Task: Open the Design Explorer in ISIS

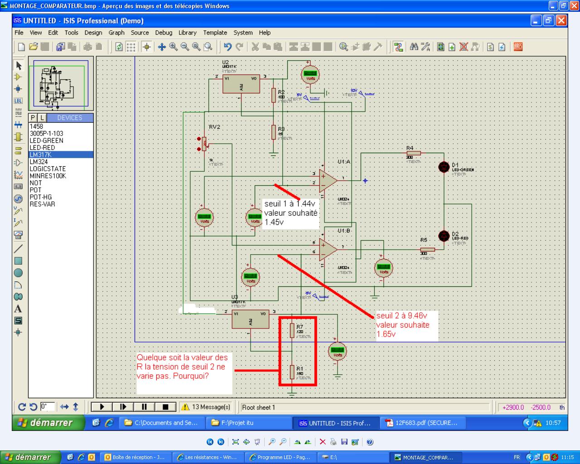Action: pyautogui.click(x=440, y=47)
